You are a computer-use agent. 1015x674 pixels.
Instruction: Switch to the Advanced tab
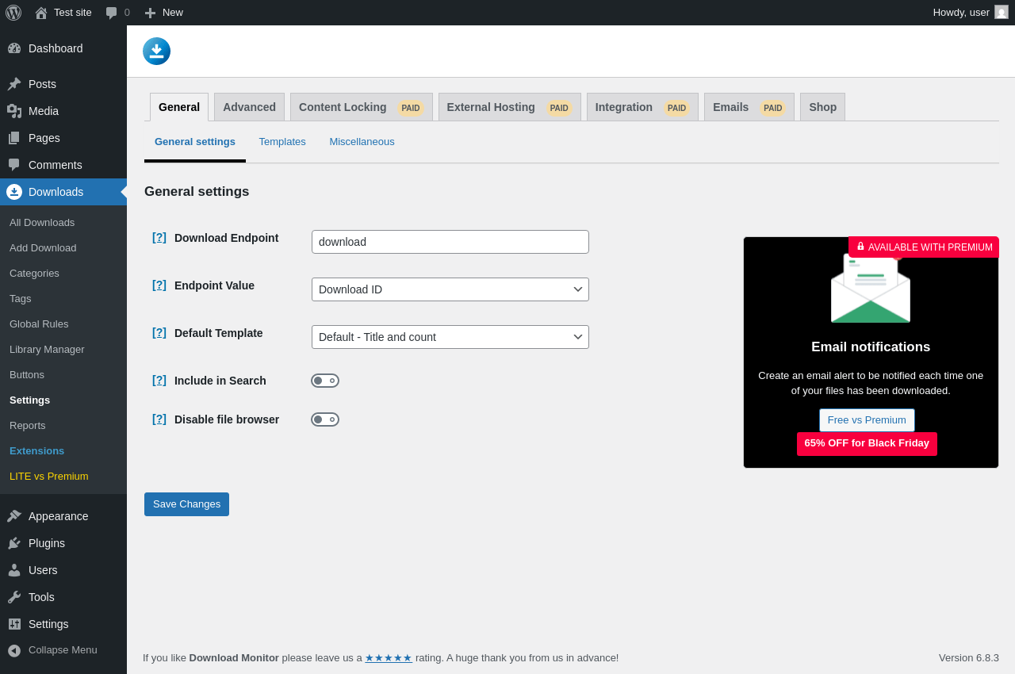point(249,107)
